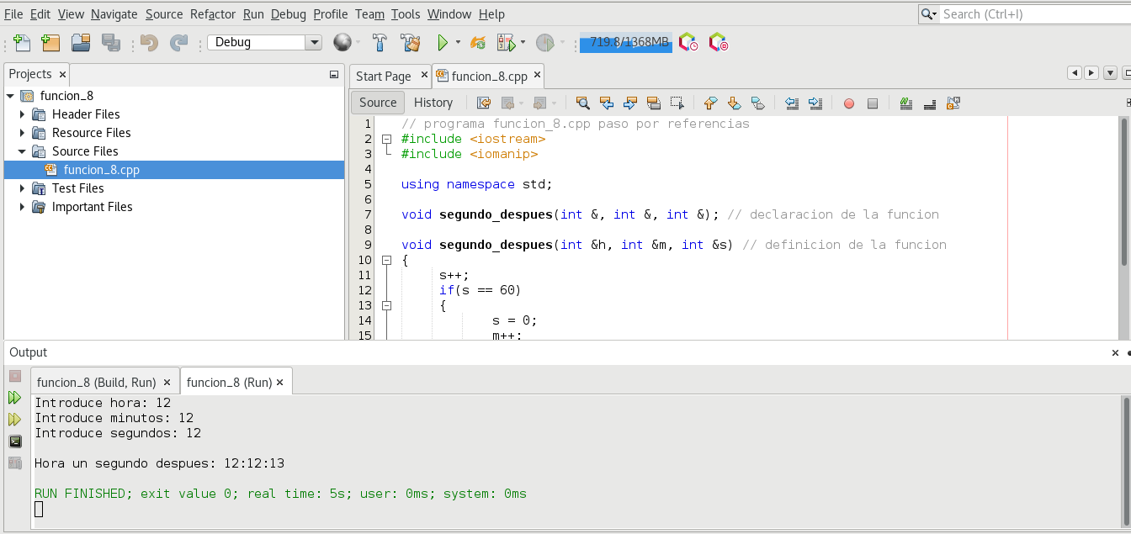Click the Find Selection magnifier icon
Image resolution: width=1131 pixels, height=534 pixels.
(x=582, y=103)
